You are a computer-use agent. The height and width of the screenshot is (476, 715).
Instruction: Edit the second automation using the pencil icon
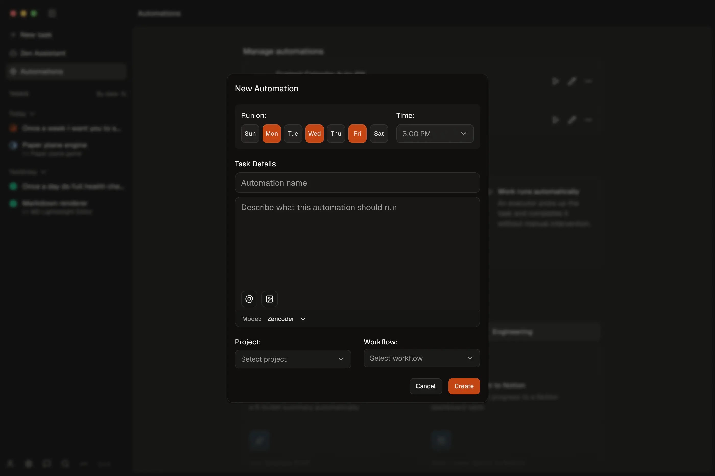[571, 120]
